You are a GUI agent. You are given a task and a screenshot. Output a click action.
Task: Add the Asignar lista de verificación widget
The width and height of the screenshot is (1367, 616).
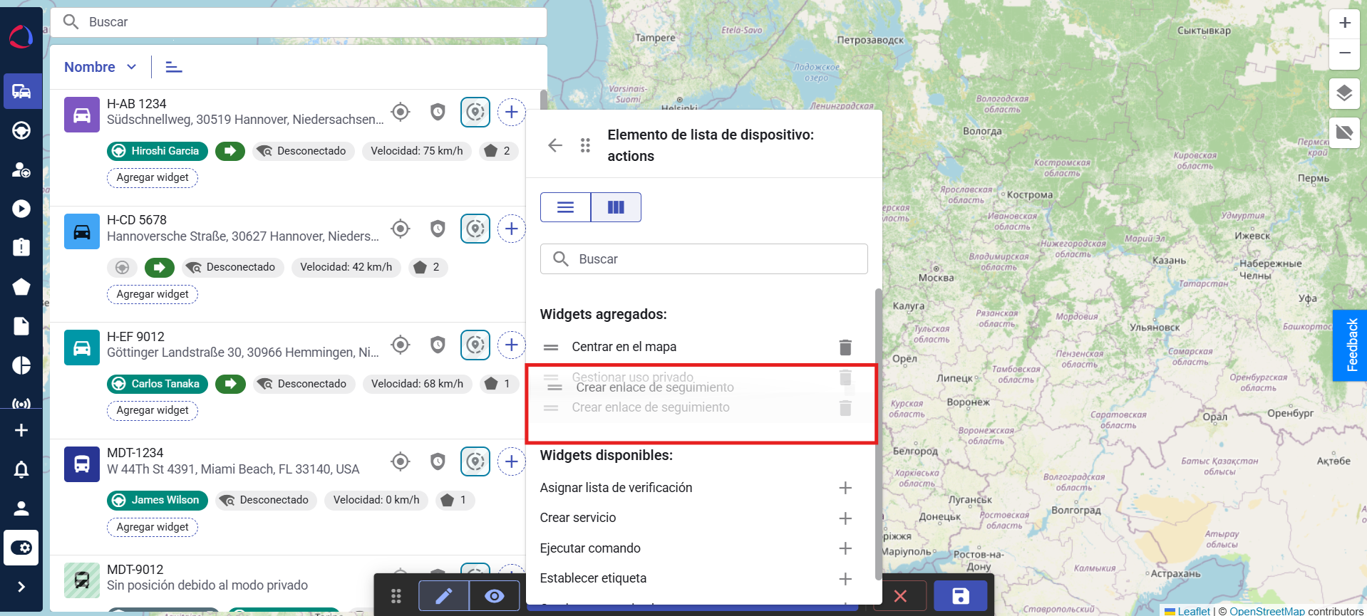[845, 488]
